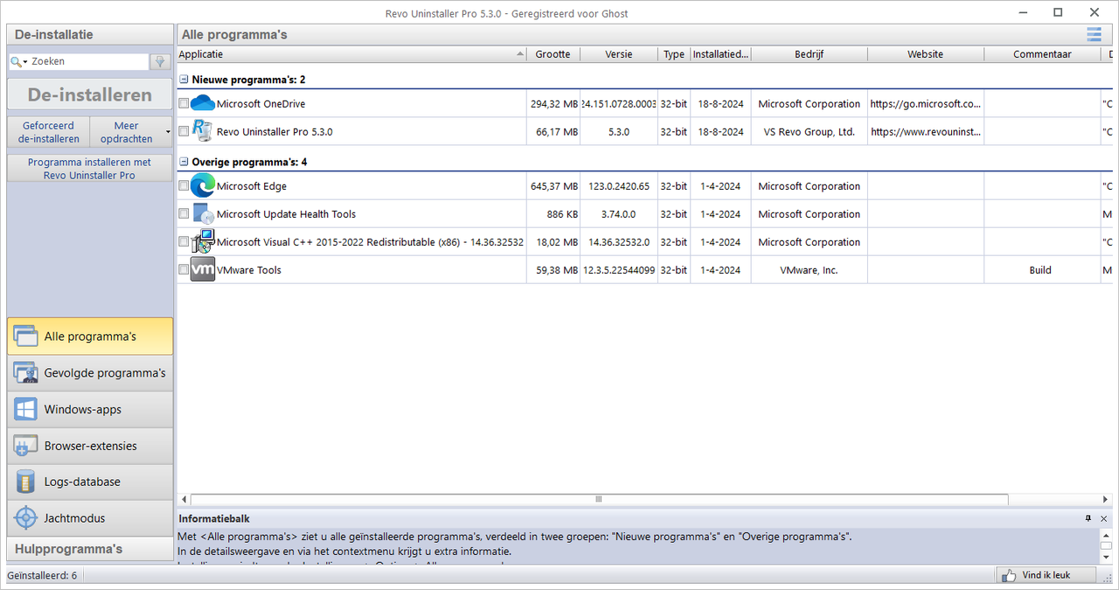Click Informatiebalk scroll down arrow
This screenshot has width=1119, height=590.
pyautogui.click(x=1107, y=557)
